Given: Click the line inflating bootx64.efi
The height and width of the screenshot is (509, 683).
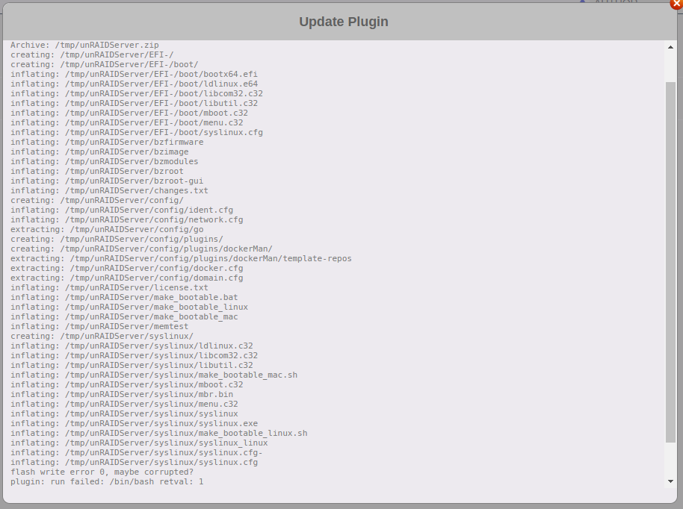Looking at the screenshot, I should pyautogui.click(x=135, y=74).
